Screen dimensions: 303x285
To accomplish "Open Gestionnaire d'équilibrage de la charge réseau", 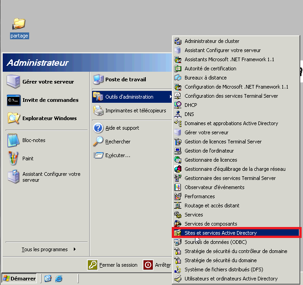I will point(236,169).
